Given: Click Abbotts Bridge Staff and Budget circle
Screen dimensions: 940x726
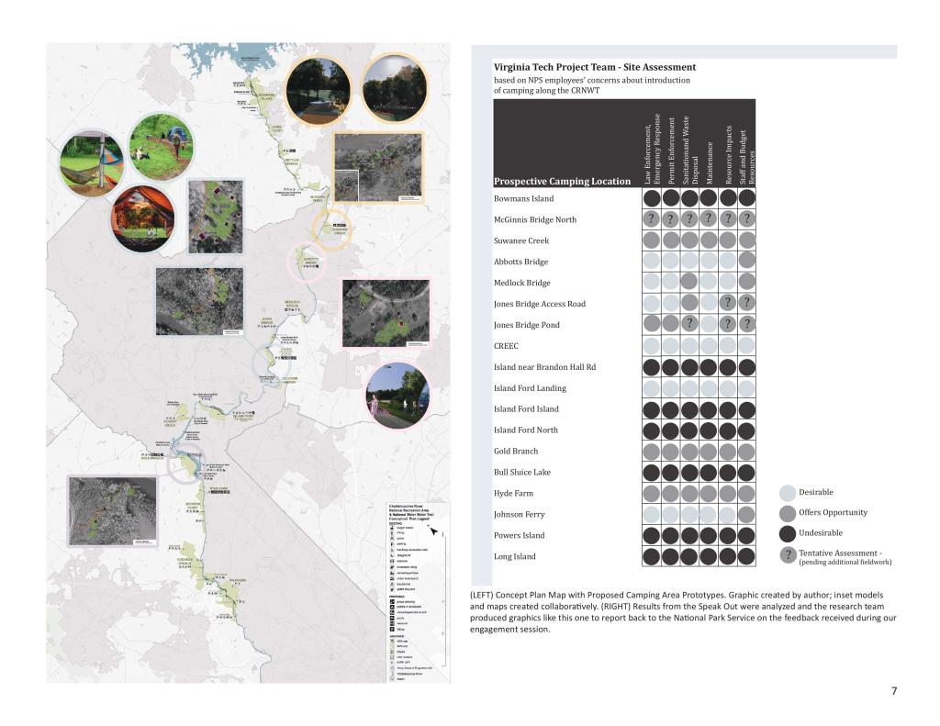Looking at the screenshot, I should click(x=747, y=262).
